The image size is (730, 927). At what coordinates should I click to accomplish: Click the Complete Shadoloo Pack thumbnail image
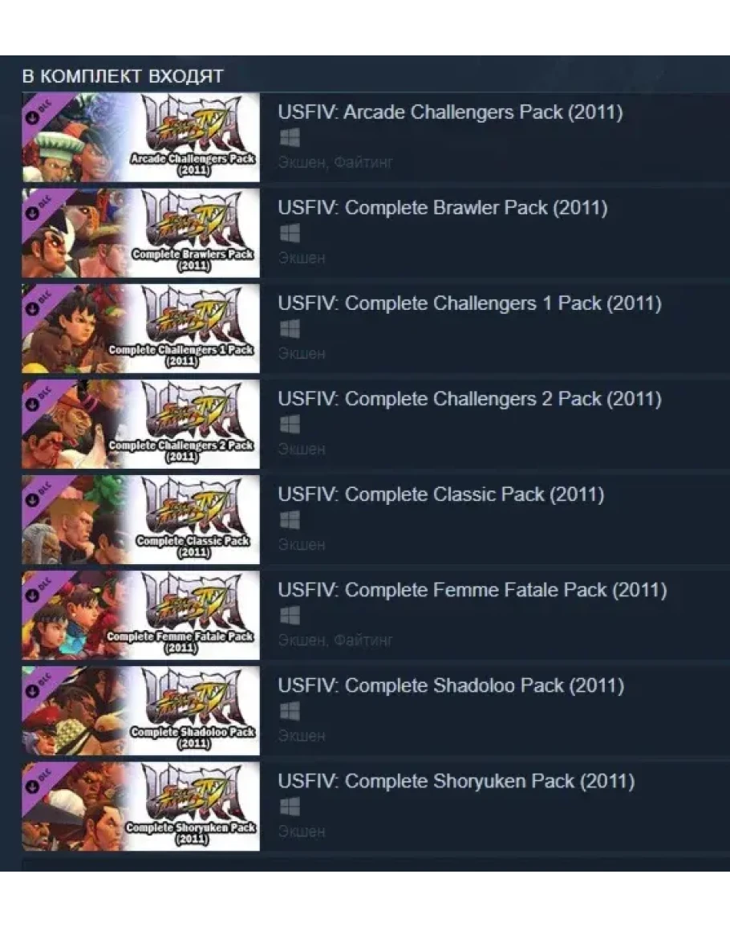point(140,710)
